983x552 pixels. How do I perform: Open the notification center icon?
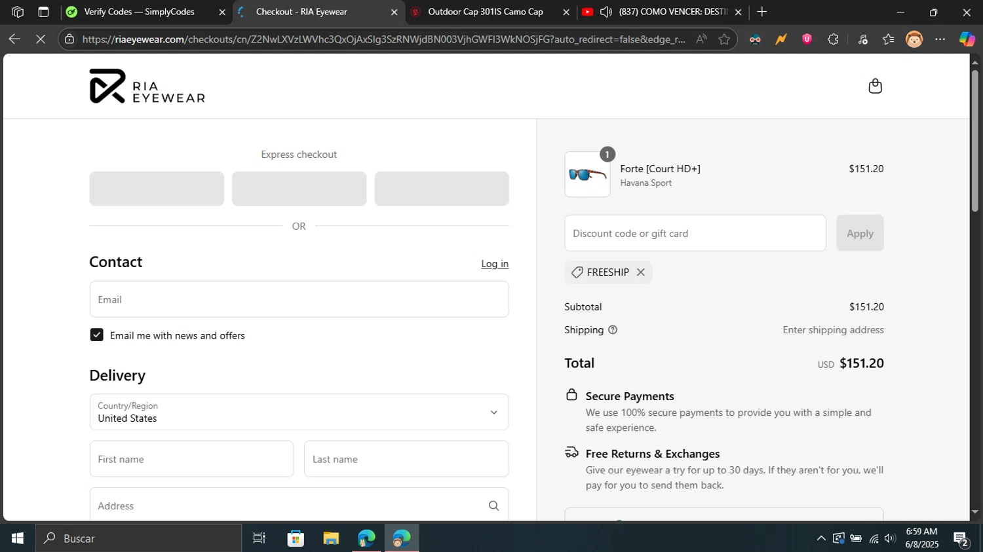click(x=961, y=539)
